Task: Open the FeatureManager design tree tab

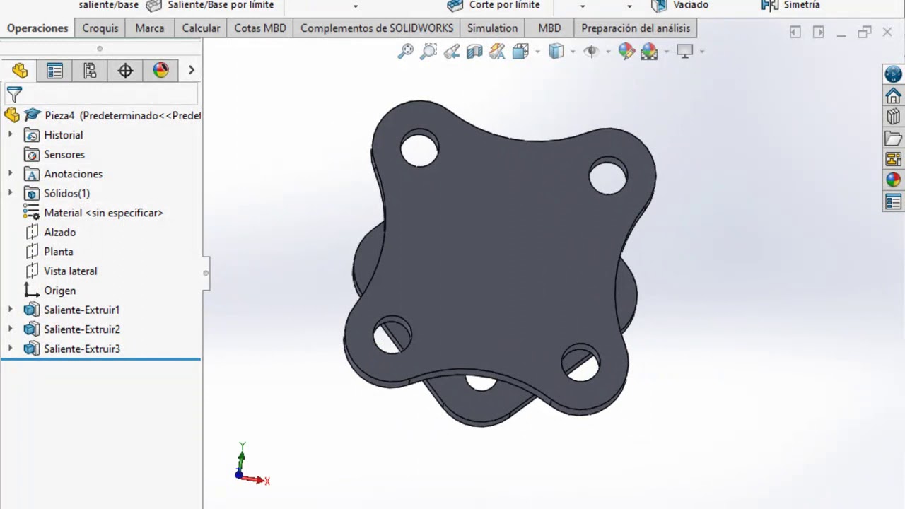Action: pos(20,70)
